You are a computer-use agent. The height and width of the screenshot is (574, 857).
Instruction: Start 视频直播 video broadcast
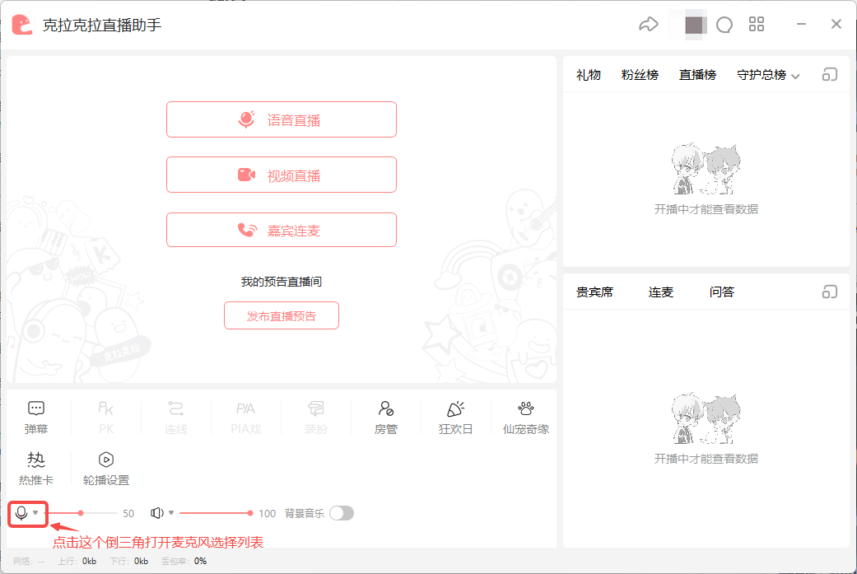pos(282,175)
